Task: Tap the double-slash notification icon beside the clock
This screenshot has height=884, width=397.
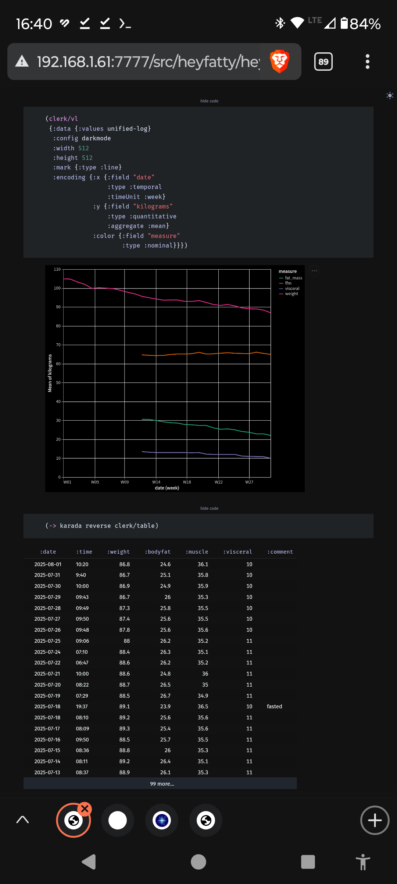Action: tap(65, 24)
